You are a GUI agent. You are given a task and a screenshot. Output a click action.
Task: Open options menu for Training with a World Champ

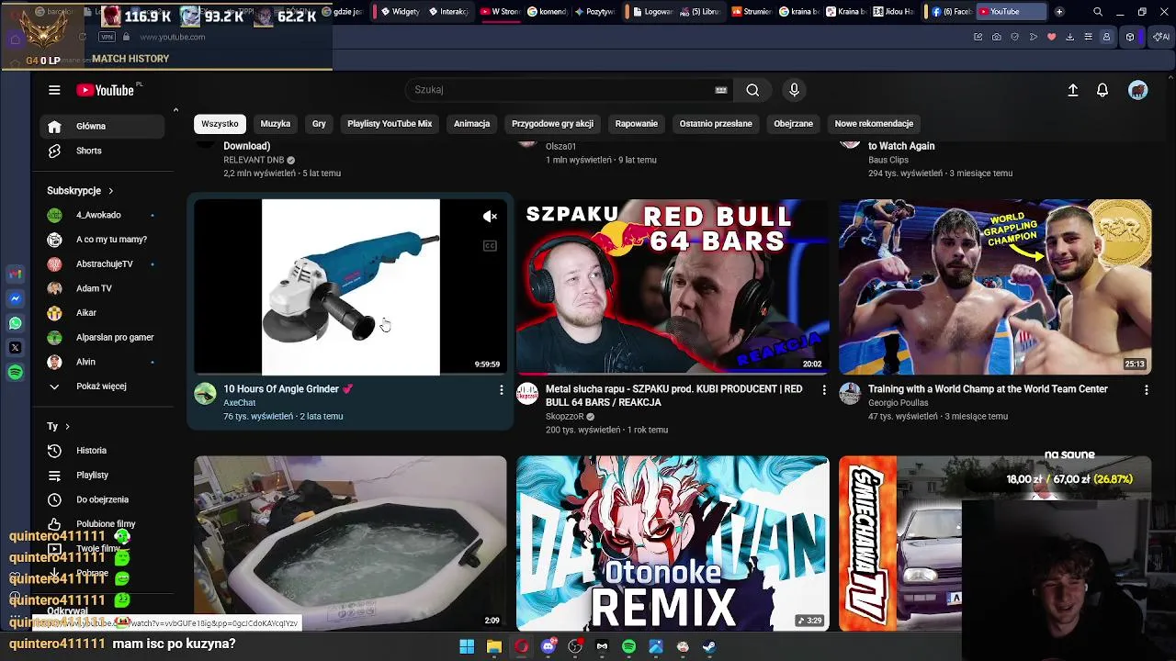point(1146,390)
